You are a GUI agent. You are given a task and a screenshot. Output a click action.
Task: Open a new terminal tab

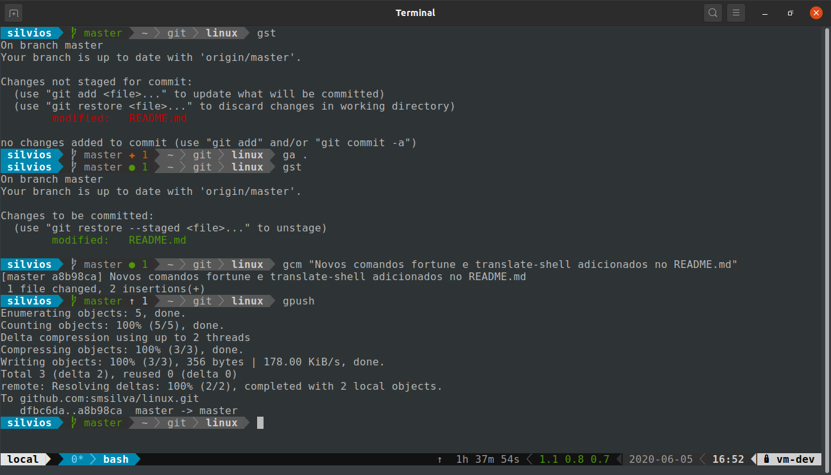(14, 13)
